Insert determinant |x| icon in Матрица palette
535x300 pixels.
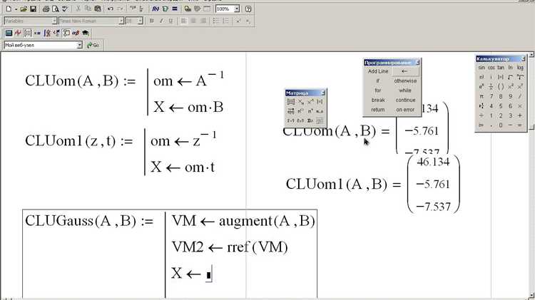[x=320, y=102]
